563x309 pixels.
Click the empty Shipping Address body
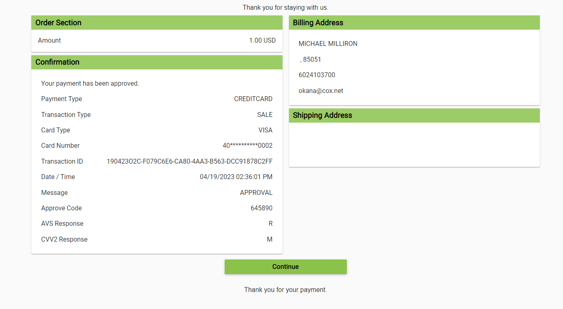[x=414, y=145]
